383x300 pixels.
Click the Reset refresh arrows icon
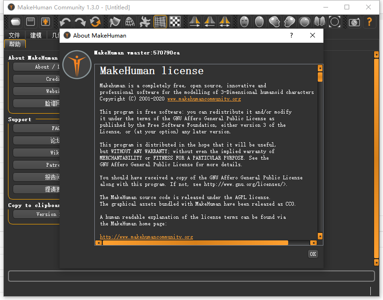(x=95, y=22)
